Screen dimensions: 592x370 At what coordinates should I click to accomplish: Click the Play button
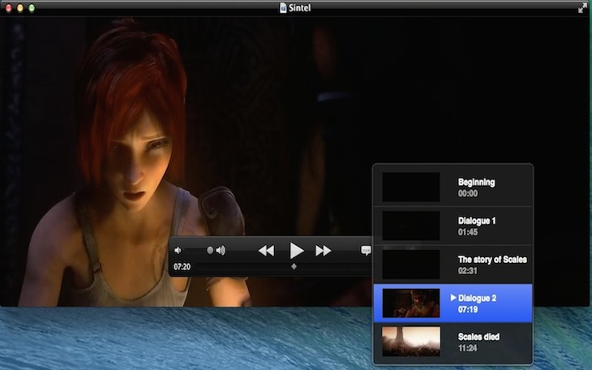pos(296,251)
